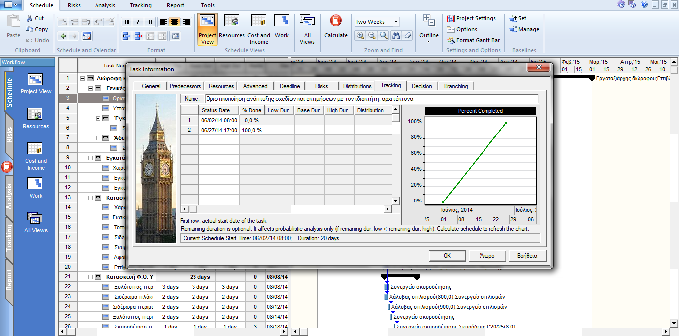Click the red calculator icon on the sidebar edge
Screen dimensions: 679x336
coord(7,167)
